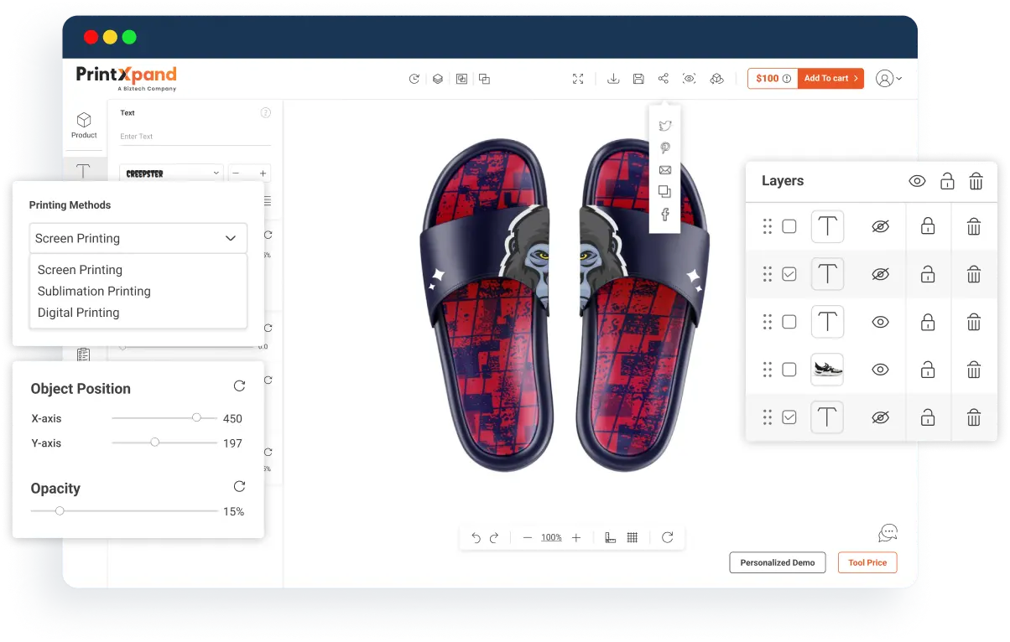
Task: Toggle fullscreen with the expand arrows icon
Action: tap(578, 79)
